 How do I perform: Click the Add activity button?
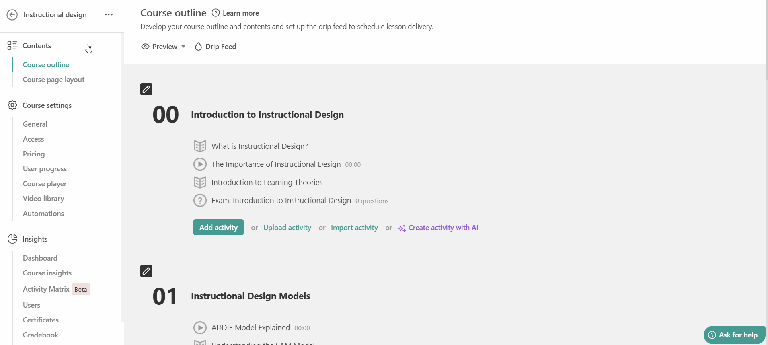pos(218,227)
